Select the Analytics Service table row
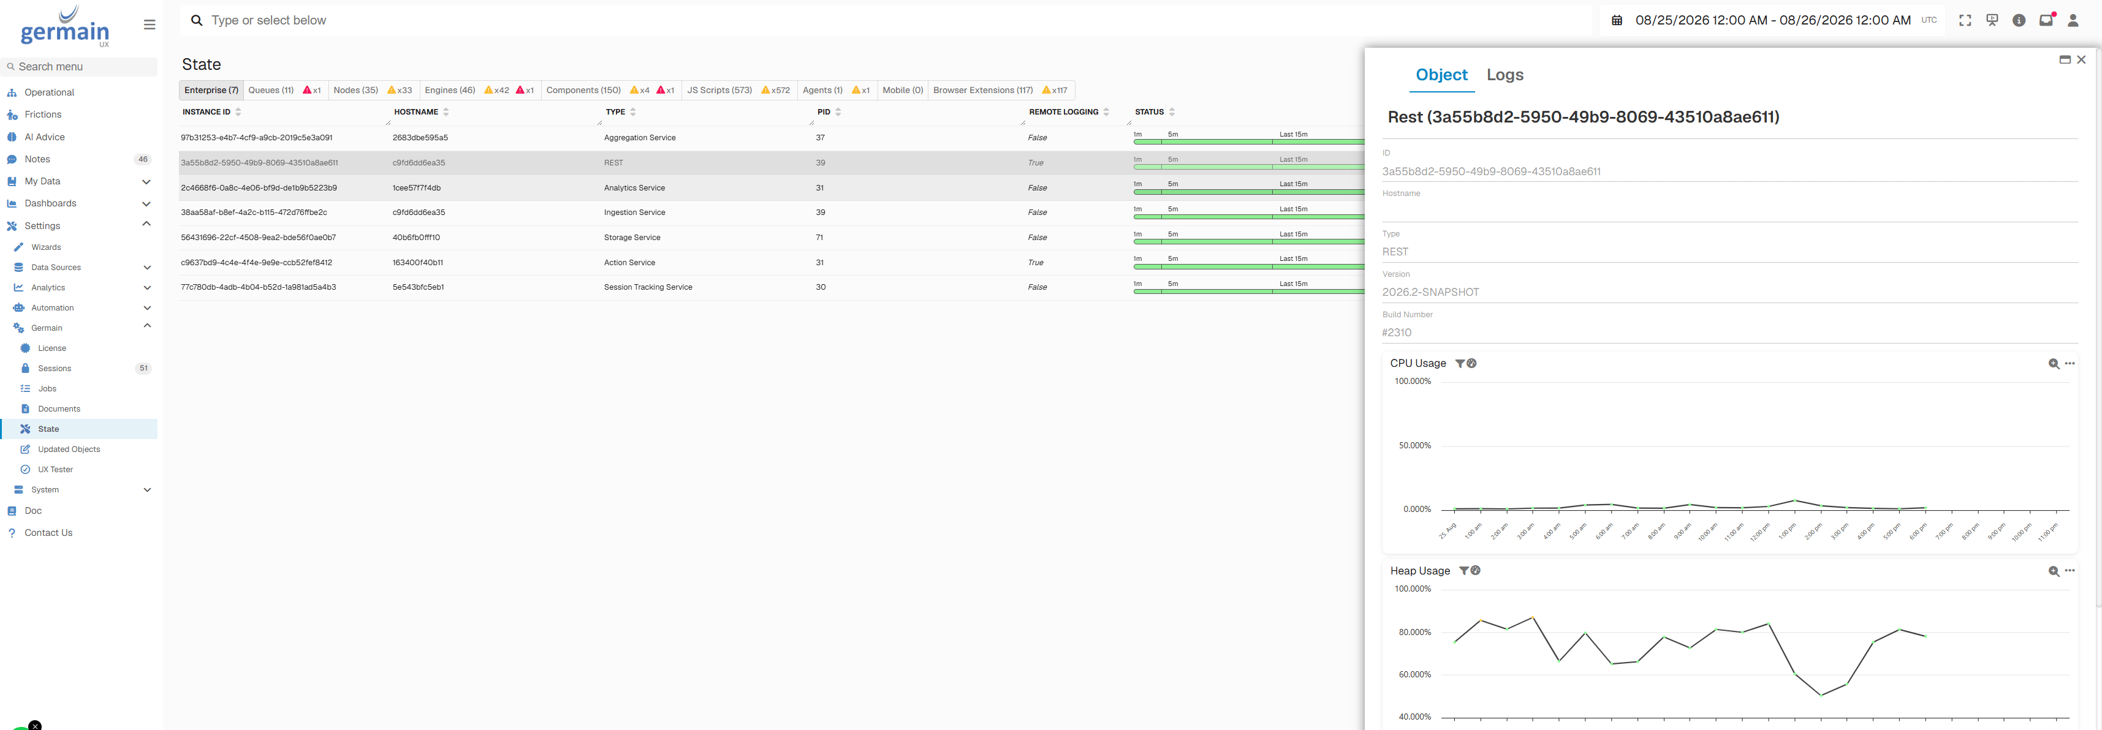Viewport: 2102px width, 730px height. tap(770, 187)
